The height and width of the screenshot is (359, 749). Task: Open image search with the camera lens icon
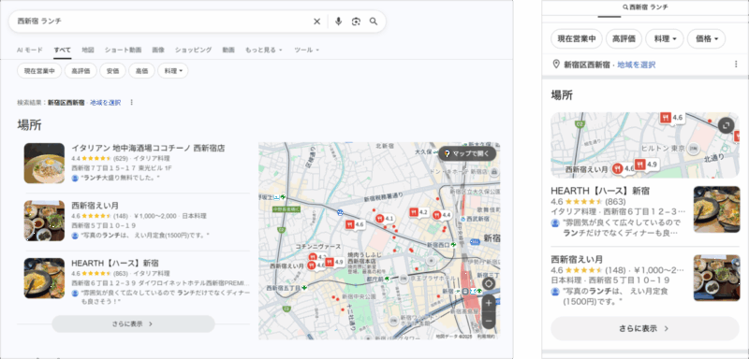click(x=356, y=22)
